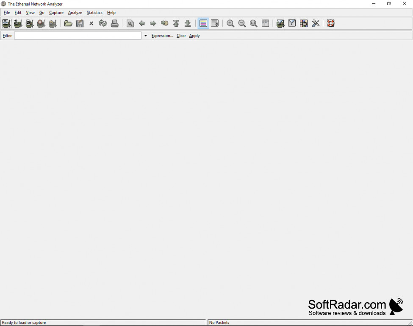Open help via the lifebuoy icon
Screen dimensions: 413x326
coord(331,23)
